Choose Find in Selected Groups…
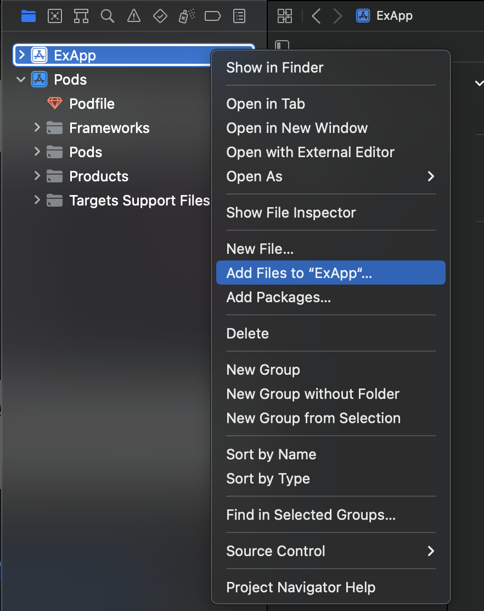 click(x=331, y=515)
